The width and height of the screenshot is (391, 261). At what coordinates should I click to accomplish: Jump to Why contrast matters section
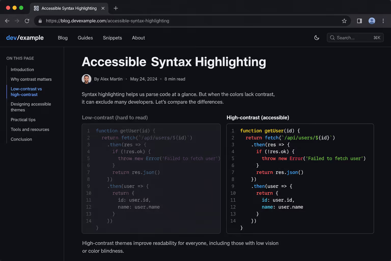coord(31,79)
